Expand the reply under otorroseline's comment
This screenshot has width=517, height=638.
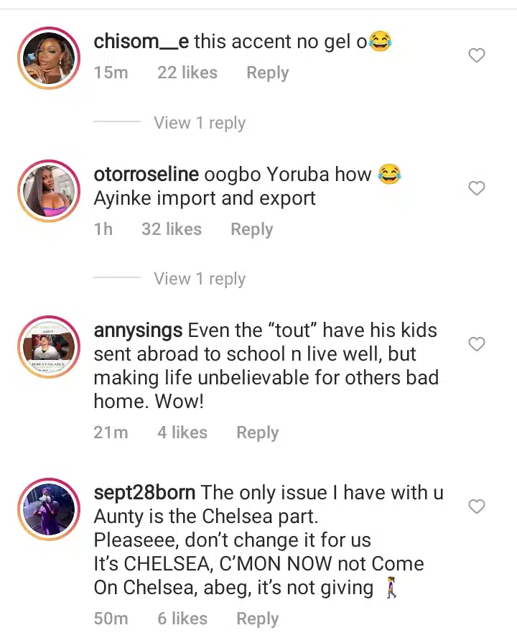click(x=199, y=279)
